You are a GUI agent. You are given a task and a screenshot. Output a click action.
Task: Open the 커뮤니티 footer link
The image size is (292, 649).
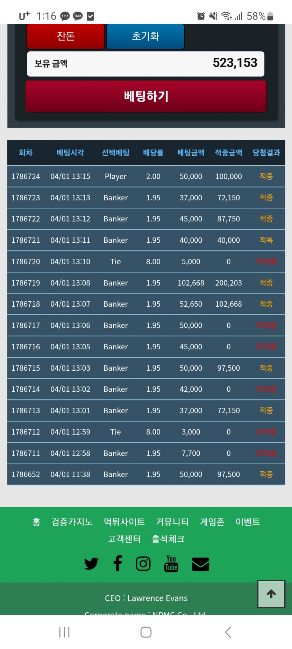tap(172, 522)
